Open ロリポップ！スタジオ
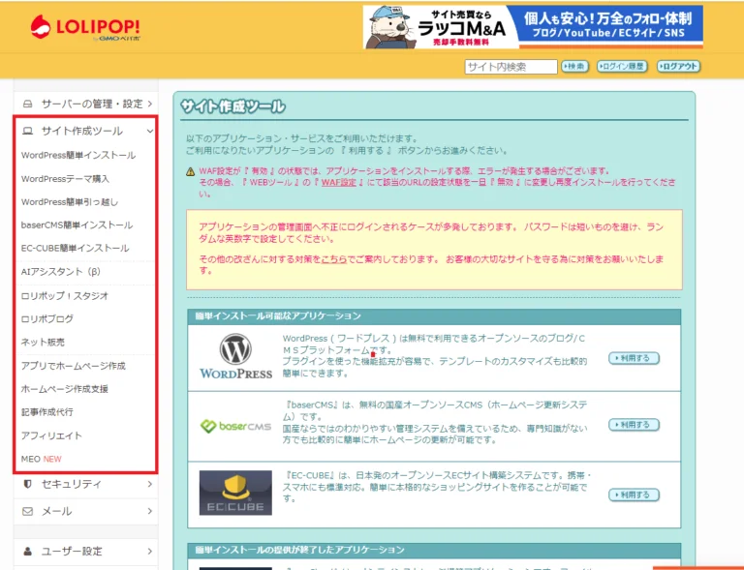 pyautogui.click(x=65, y=296)
